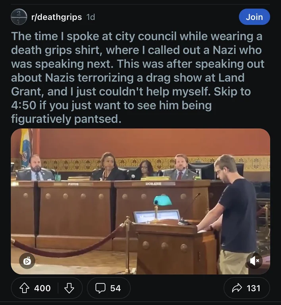Click the 131 share count
The width and height of the screenshot is (281, 305).
coord(253,288)
